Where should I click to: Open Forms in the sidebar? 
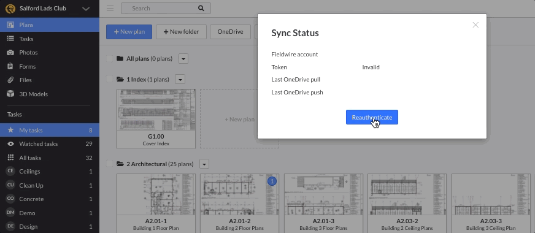(x=50, y=66)
